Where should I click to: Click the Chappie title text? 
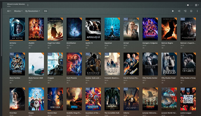(51, 78)
